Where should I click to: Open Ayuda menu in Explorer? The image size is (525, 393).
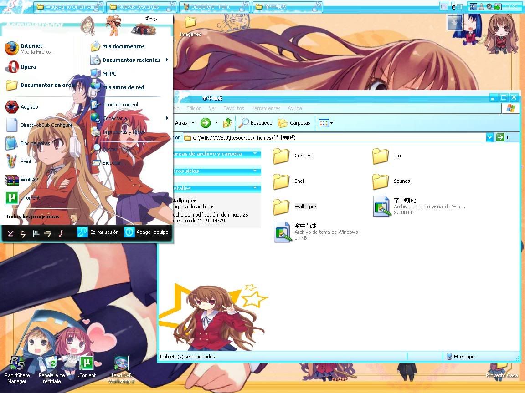pos(295,108)
